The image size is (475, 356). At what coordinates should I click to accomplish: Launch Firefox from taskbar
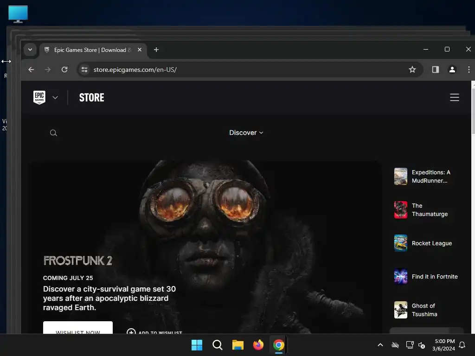tap(258, 345)
